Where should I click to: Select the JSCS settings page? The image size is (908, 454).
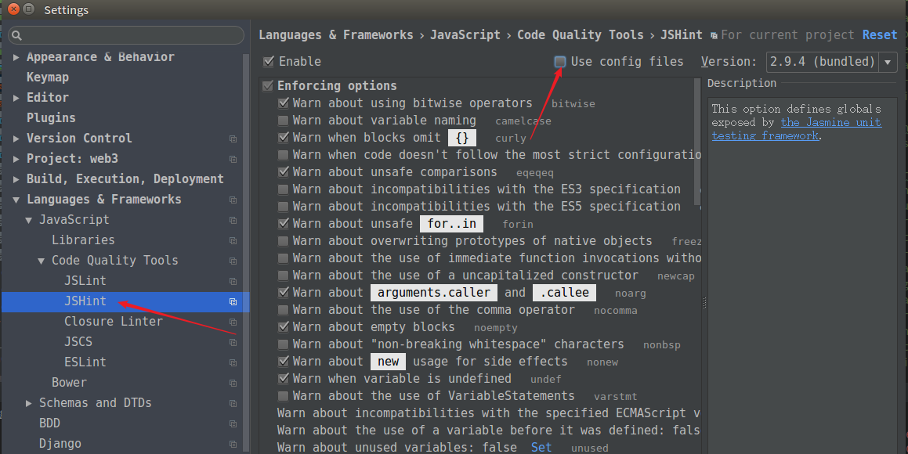click(x=78, y=342)
